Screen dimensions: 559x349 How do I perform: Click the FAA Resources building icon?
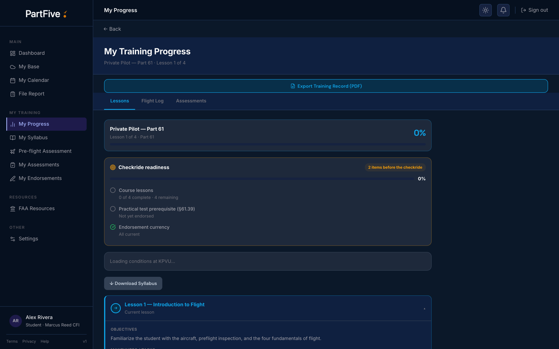click(x=13, y=209)
